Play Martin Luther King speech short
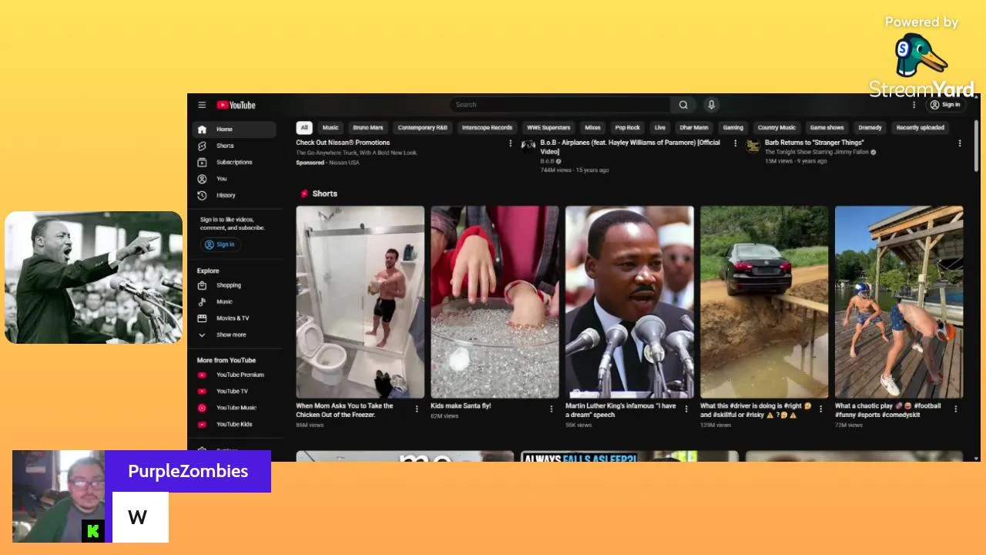The height and width of the screenshot is (555, 986). coord(629,301)
